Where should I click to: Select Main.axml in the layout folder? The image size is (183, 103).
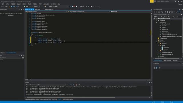pyautogui.click(x=166, y=47)
